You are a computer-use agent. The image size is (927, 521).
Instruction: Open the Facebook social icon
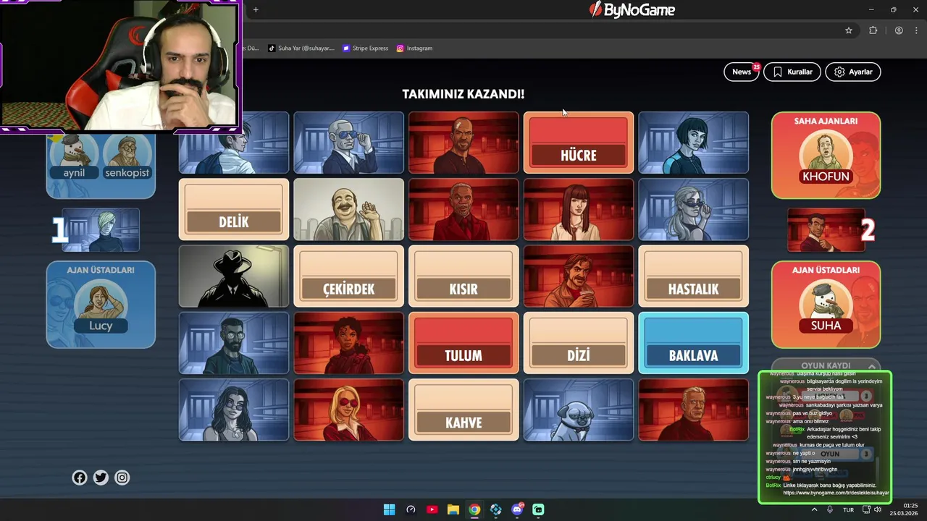pyautogui.click(x=80, y=478)
